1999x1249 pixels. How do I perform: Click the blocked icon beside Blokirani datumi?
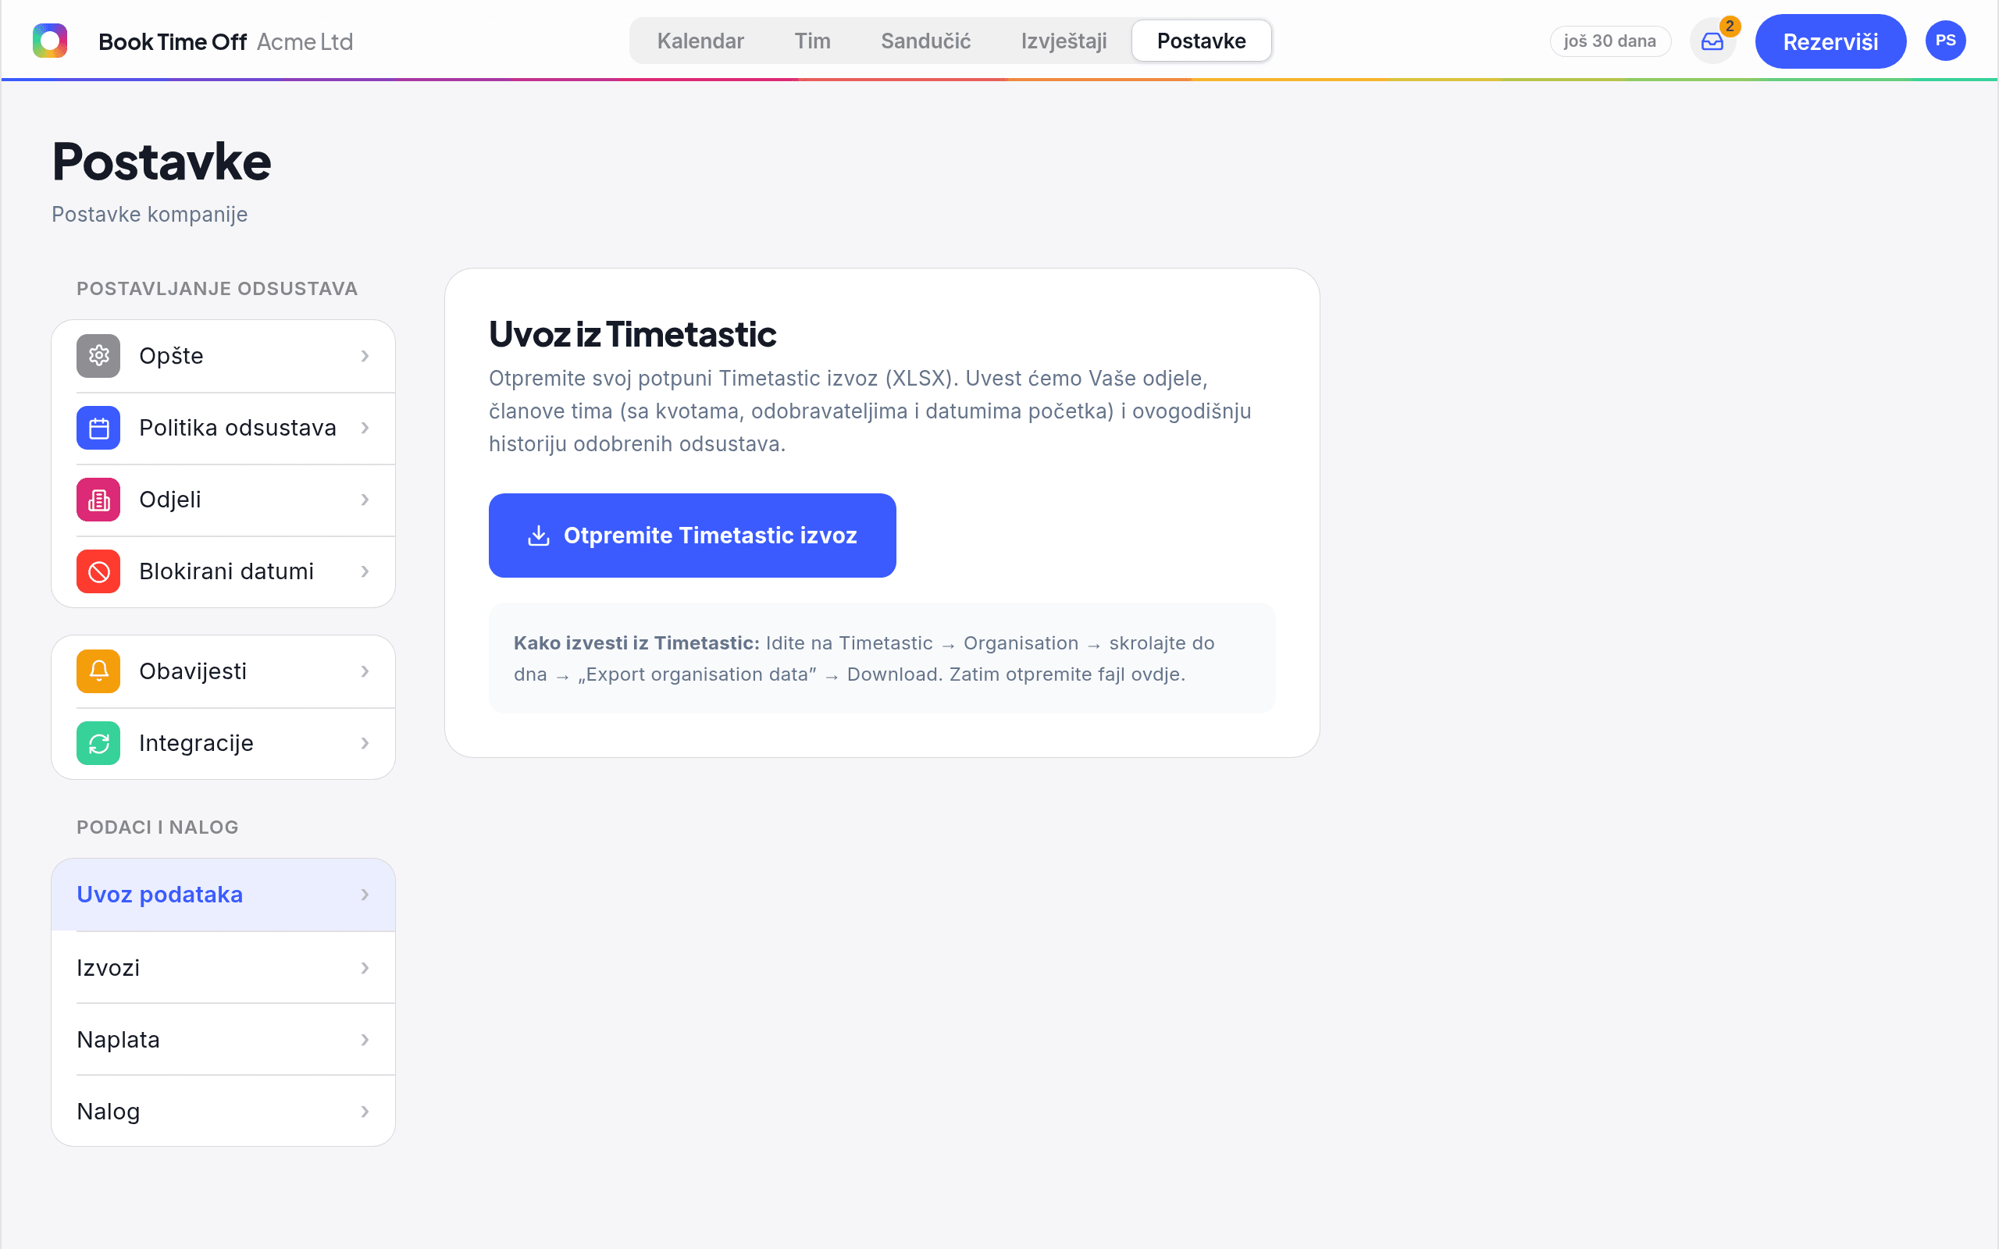coord(98,571)
